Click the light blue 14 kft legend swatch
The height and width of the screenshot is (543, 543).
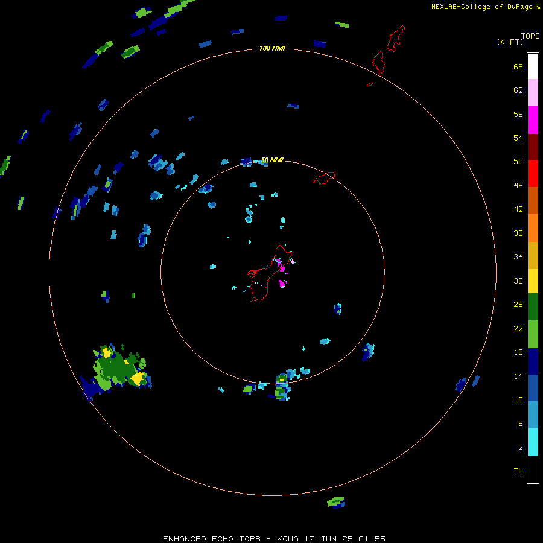click(533, 415)
